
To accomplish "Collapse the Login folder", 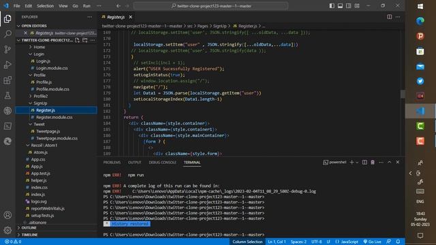I will tap(39, 54).
